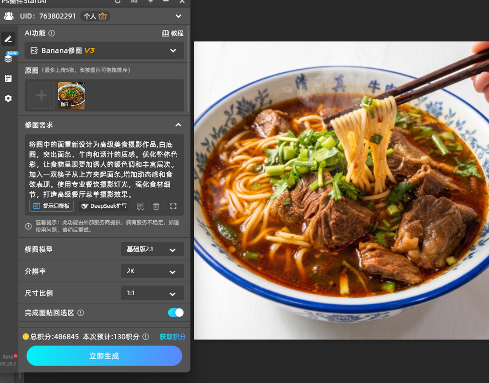Open 分辨率 dropdown showing 2K
Image resolution: width=489 pixels, height=383 pixels.
[x=152, y=271]
